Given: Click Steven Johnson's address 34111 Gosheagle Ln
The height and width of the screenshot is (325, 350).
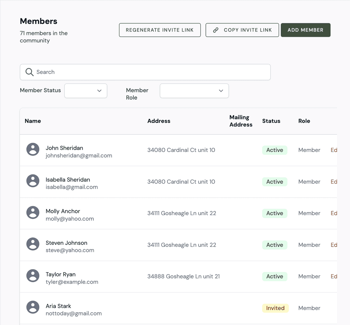Looking at the screenshot, I should (182, 245).
